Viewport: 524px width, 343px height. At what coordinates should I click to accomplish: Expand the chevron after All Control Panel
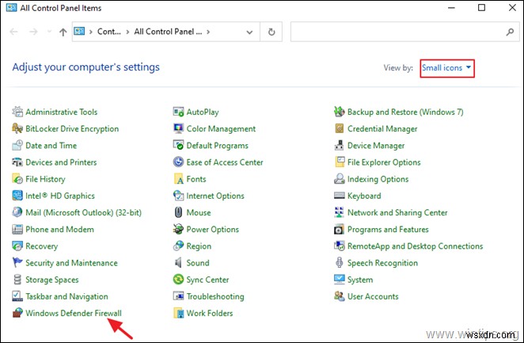click(208, 32)
